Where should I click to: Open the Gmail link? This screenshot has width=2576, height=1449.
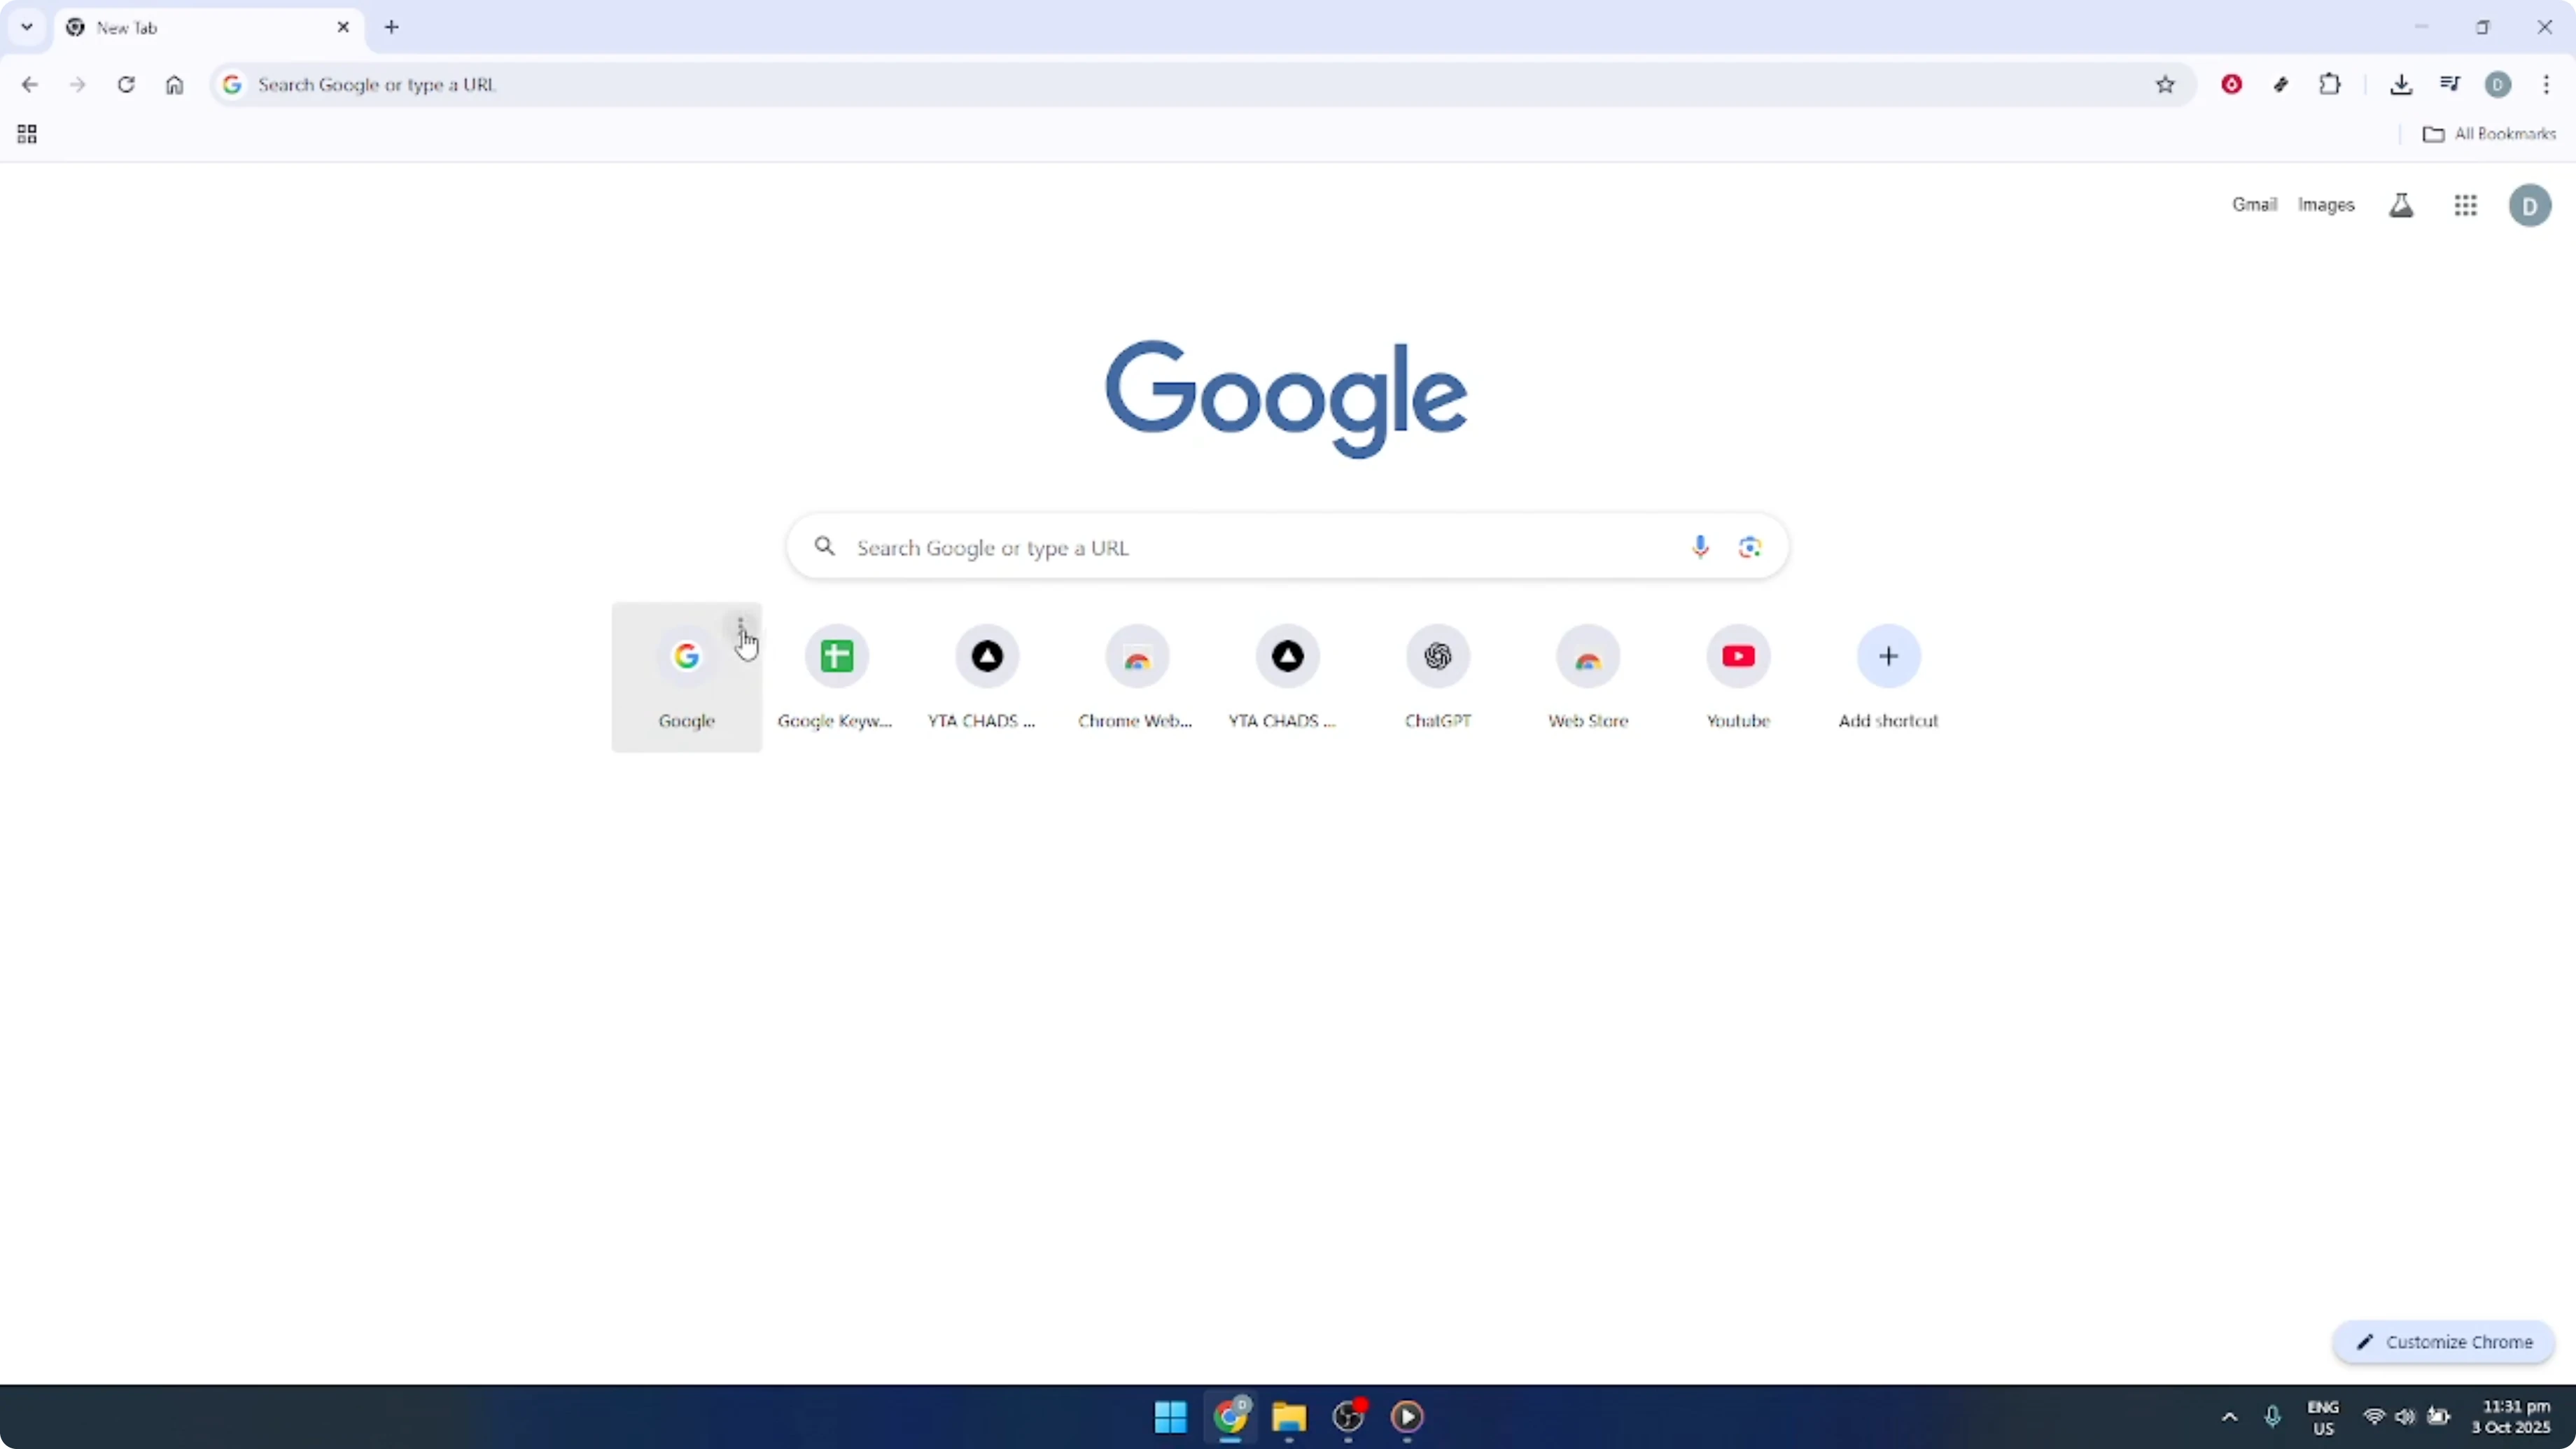click(x=2254, y=205)
